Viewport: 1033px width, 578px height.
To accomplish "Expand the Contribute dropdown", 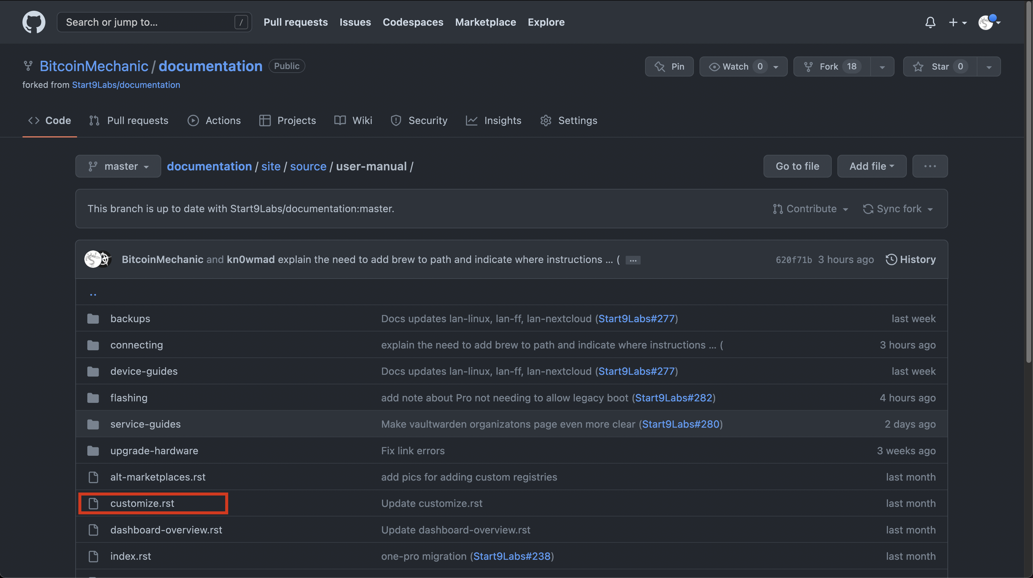I will 810,209.
